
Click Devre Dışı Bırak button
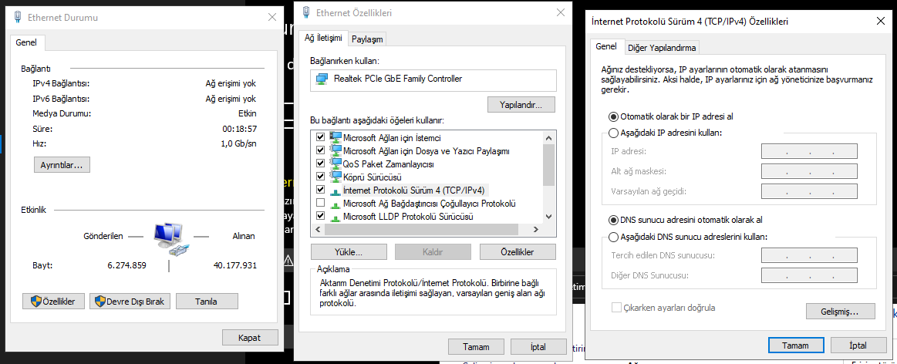tap(130, 302)
